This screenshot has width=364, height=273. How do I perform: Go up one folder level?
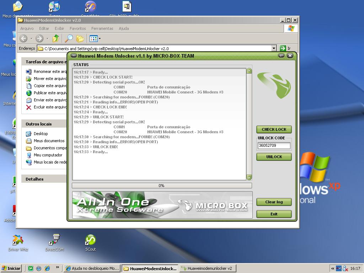pyautogui.click(x=56, y=38)
